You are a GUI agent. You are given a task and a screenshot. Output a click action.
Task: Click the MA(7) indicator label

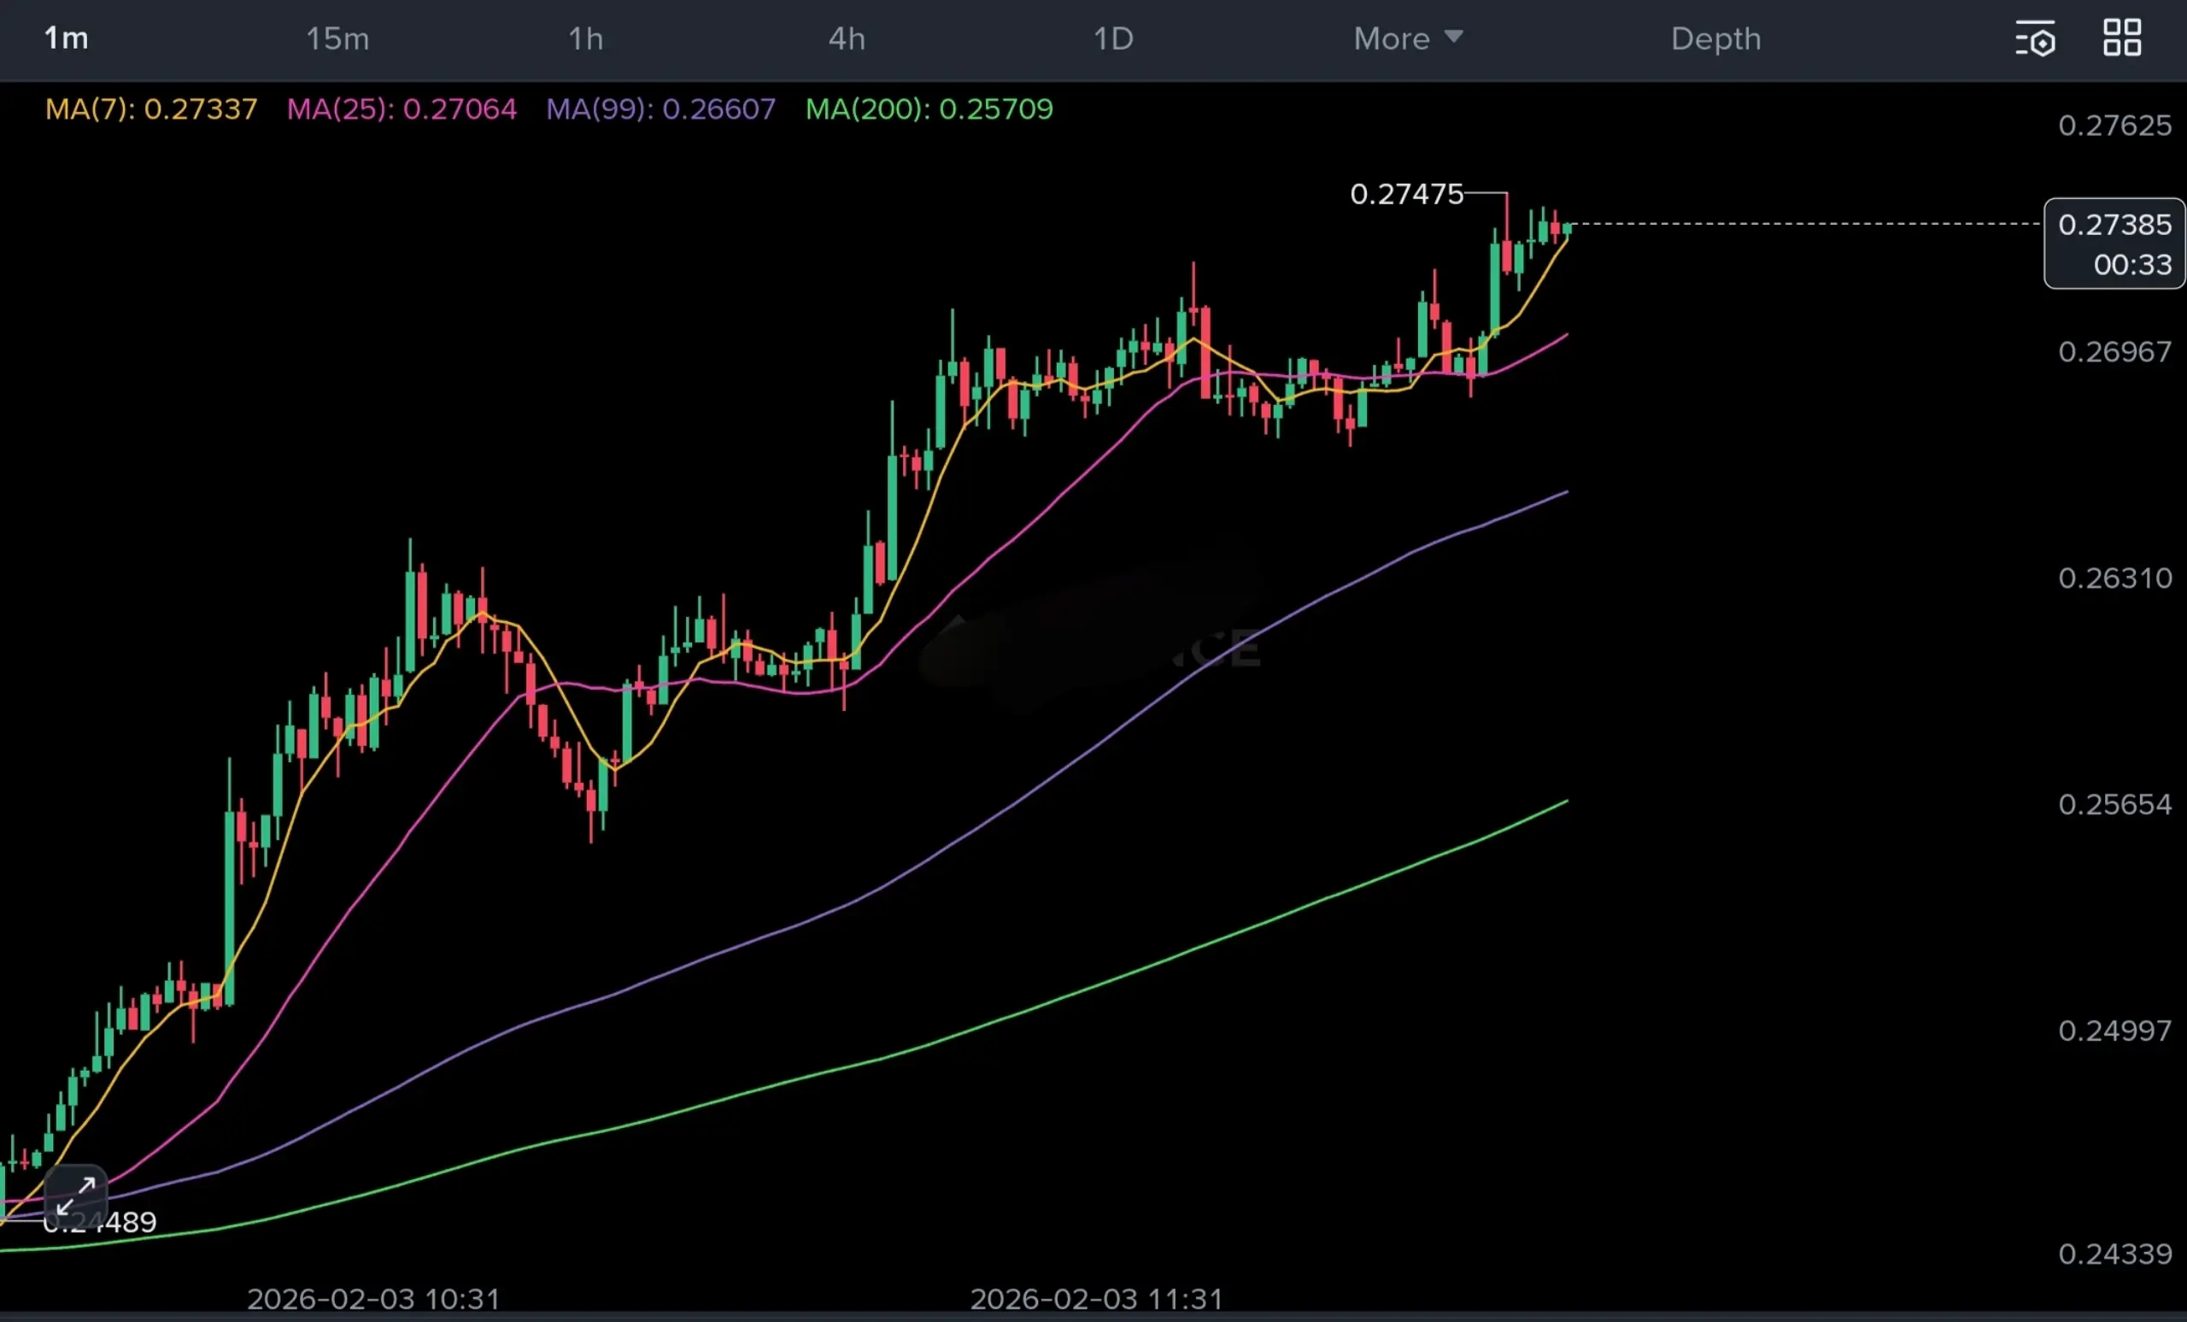(151, 109)
